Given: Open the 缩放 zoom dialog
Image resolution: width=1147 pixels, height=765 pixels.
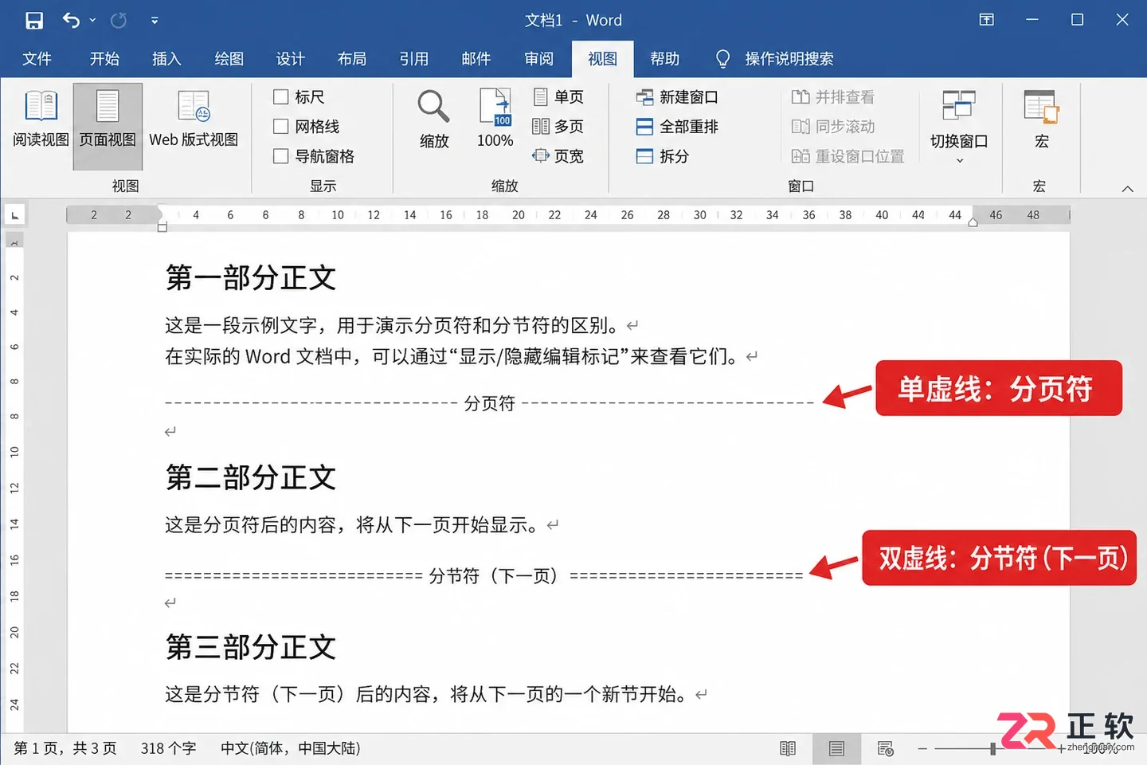Looking at the screenshot, I should (434, 120).
